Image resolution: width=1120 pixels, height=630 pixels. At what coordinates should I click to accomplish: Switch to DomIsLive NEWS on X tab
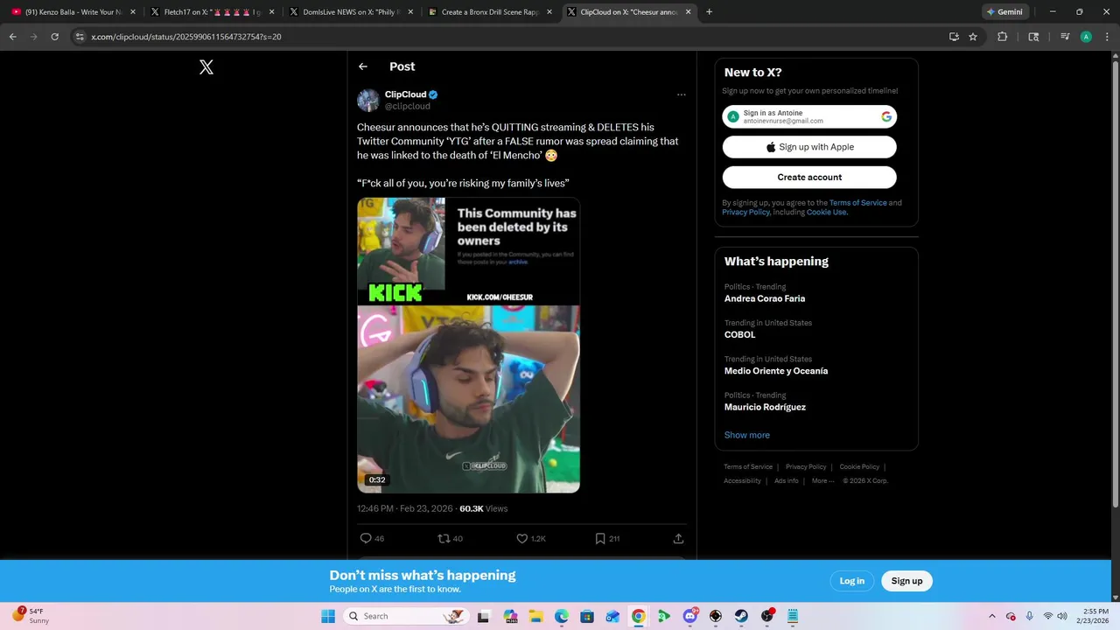click(352, 12)
